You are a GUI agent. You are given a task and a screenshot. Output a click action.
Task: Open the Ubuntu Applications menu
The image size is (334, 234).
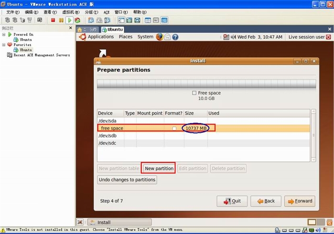tap(101, 37)
